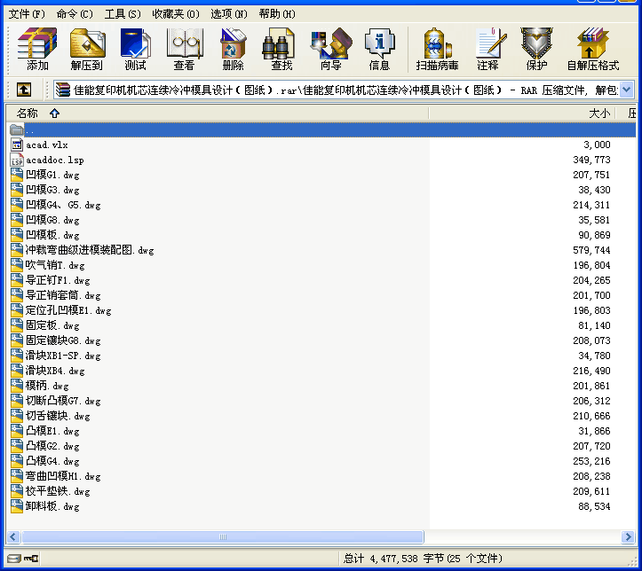
Task: Click the left arrow of horizontal scrollbar
Action: click(x=13, y=536)
